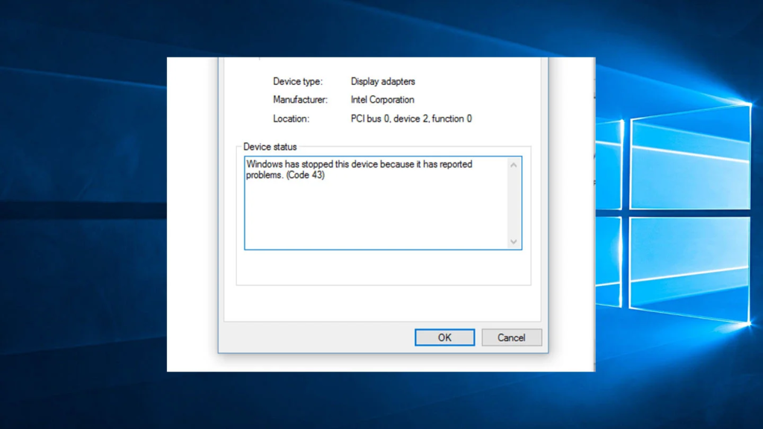
Task: Click the gray footer area left of OK
Action: (316, 337)
